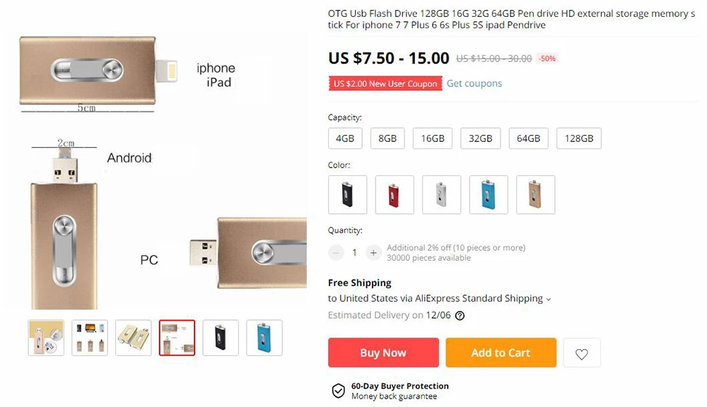Select the red flash drive color

tap(394, 195)
